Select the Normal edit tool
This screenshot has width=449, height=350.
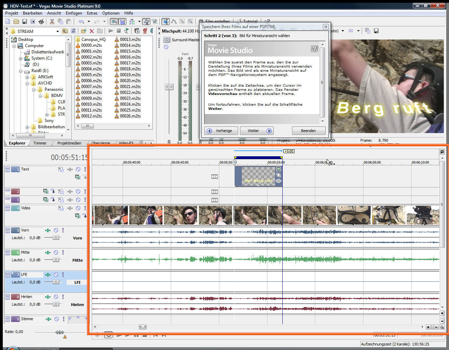coord(166,21)
